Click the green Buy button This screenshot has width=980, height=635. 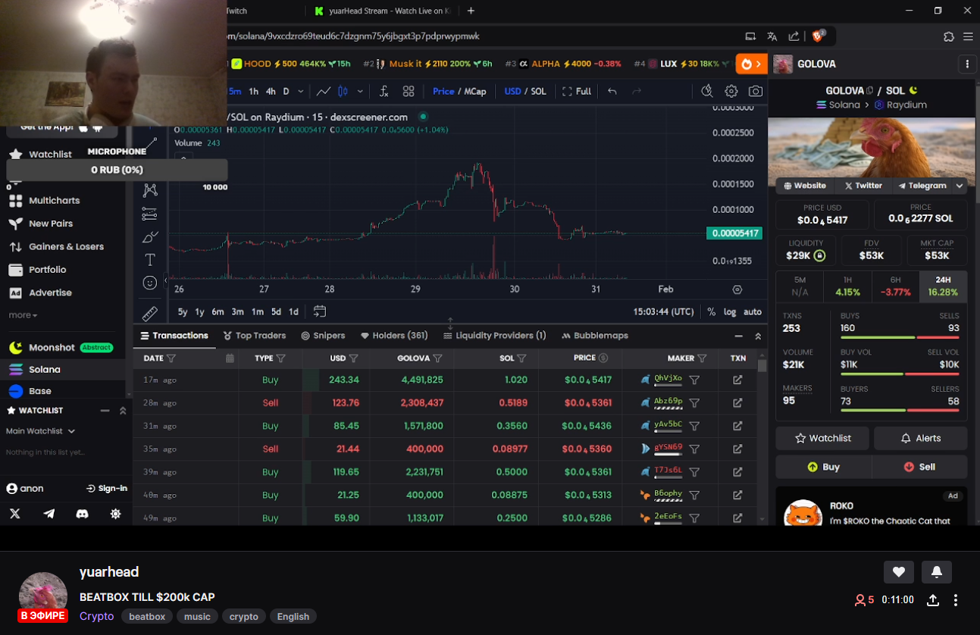coord(824,467)
